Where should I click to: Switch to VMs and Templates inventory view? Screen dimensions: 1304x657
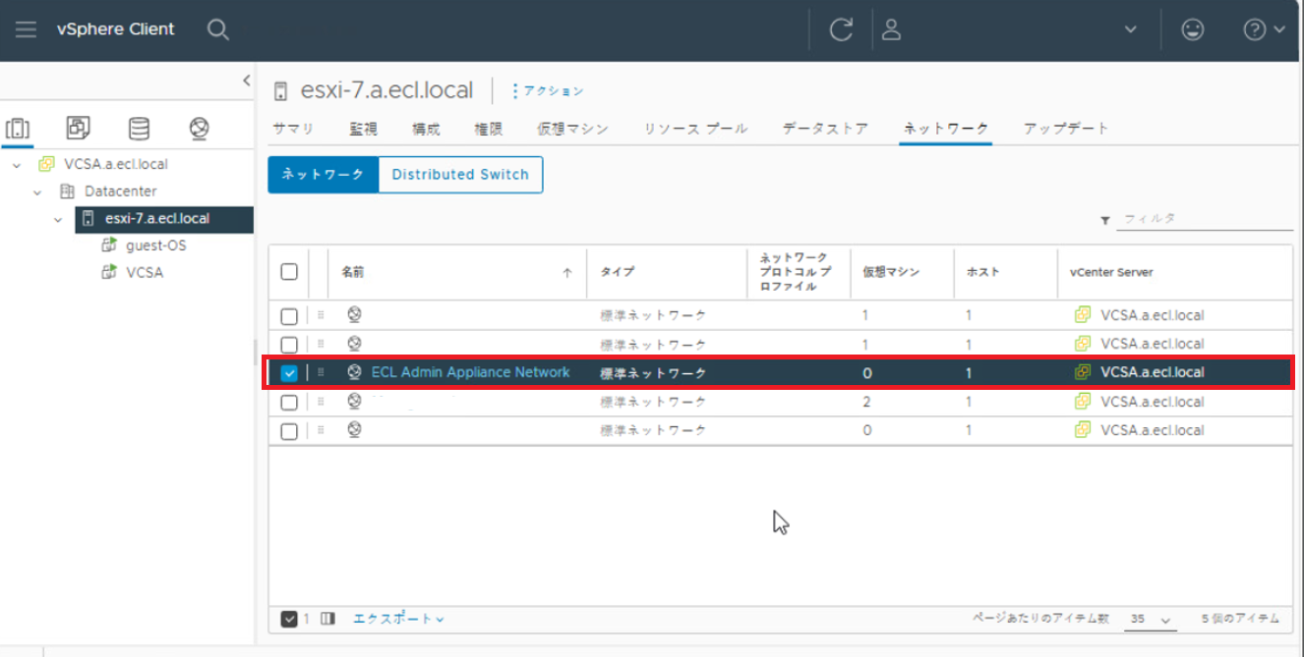click(x=78, y=129)
